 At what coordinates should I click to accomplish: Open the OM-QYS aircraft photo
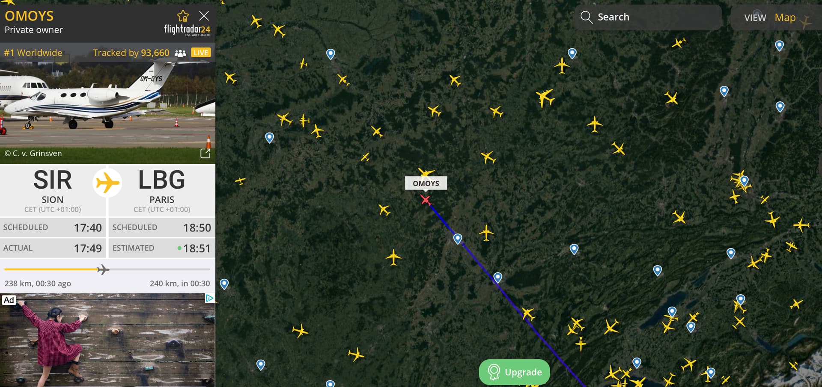107,103
